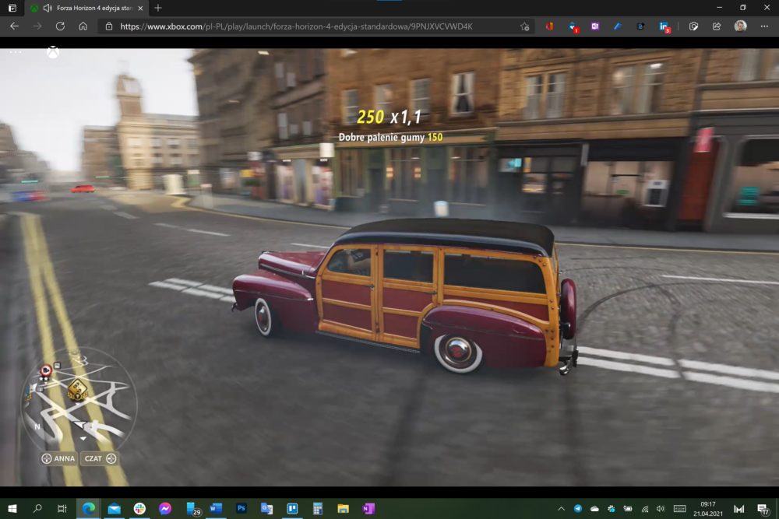Viewport: 779px width, 519px height.
Task: Open the LinkedIn extension with badge 3
Action: [664, 26]
